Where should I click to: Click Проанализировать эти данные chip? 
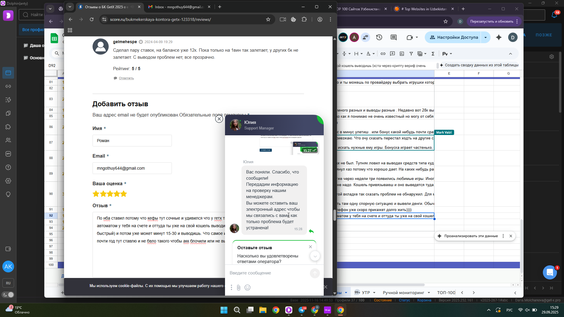471,236
